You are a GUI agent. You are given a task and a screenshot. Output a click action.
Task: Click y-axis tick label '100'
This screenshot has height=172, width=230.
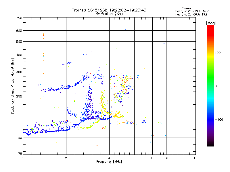coord(19,138)
